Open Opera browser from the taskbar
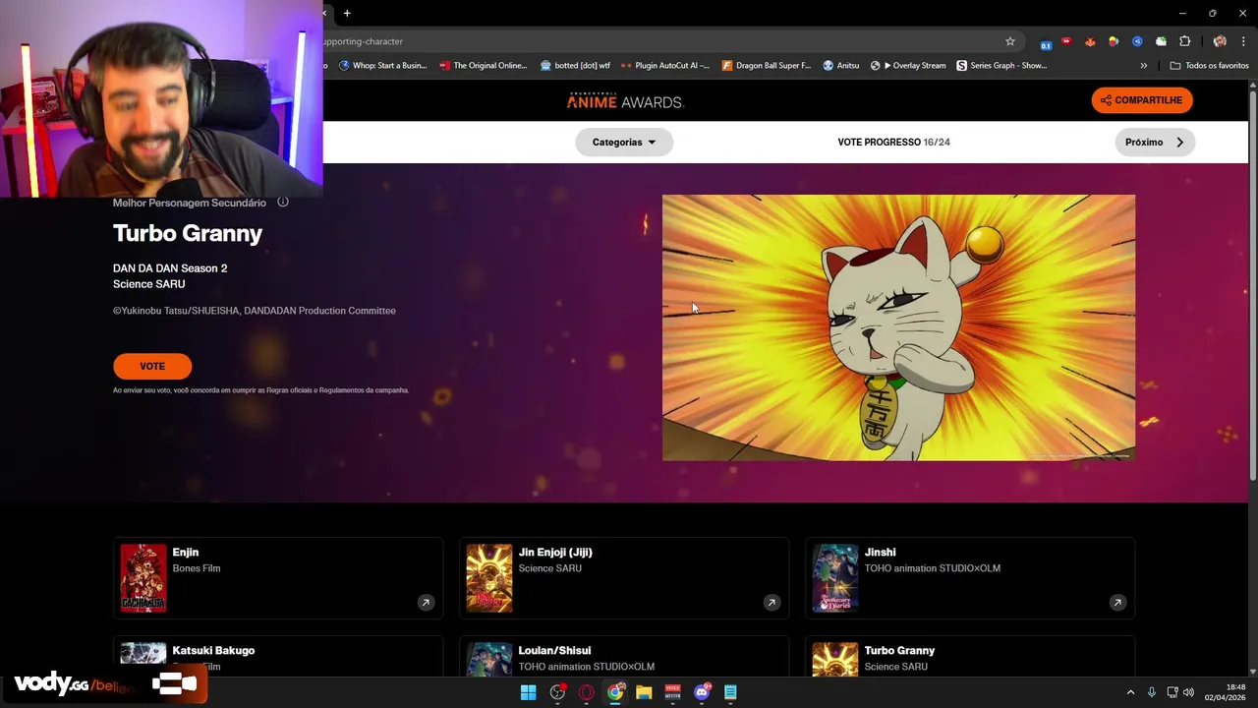Viewport: 1258px width, 708px height. tap(587, 692)
